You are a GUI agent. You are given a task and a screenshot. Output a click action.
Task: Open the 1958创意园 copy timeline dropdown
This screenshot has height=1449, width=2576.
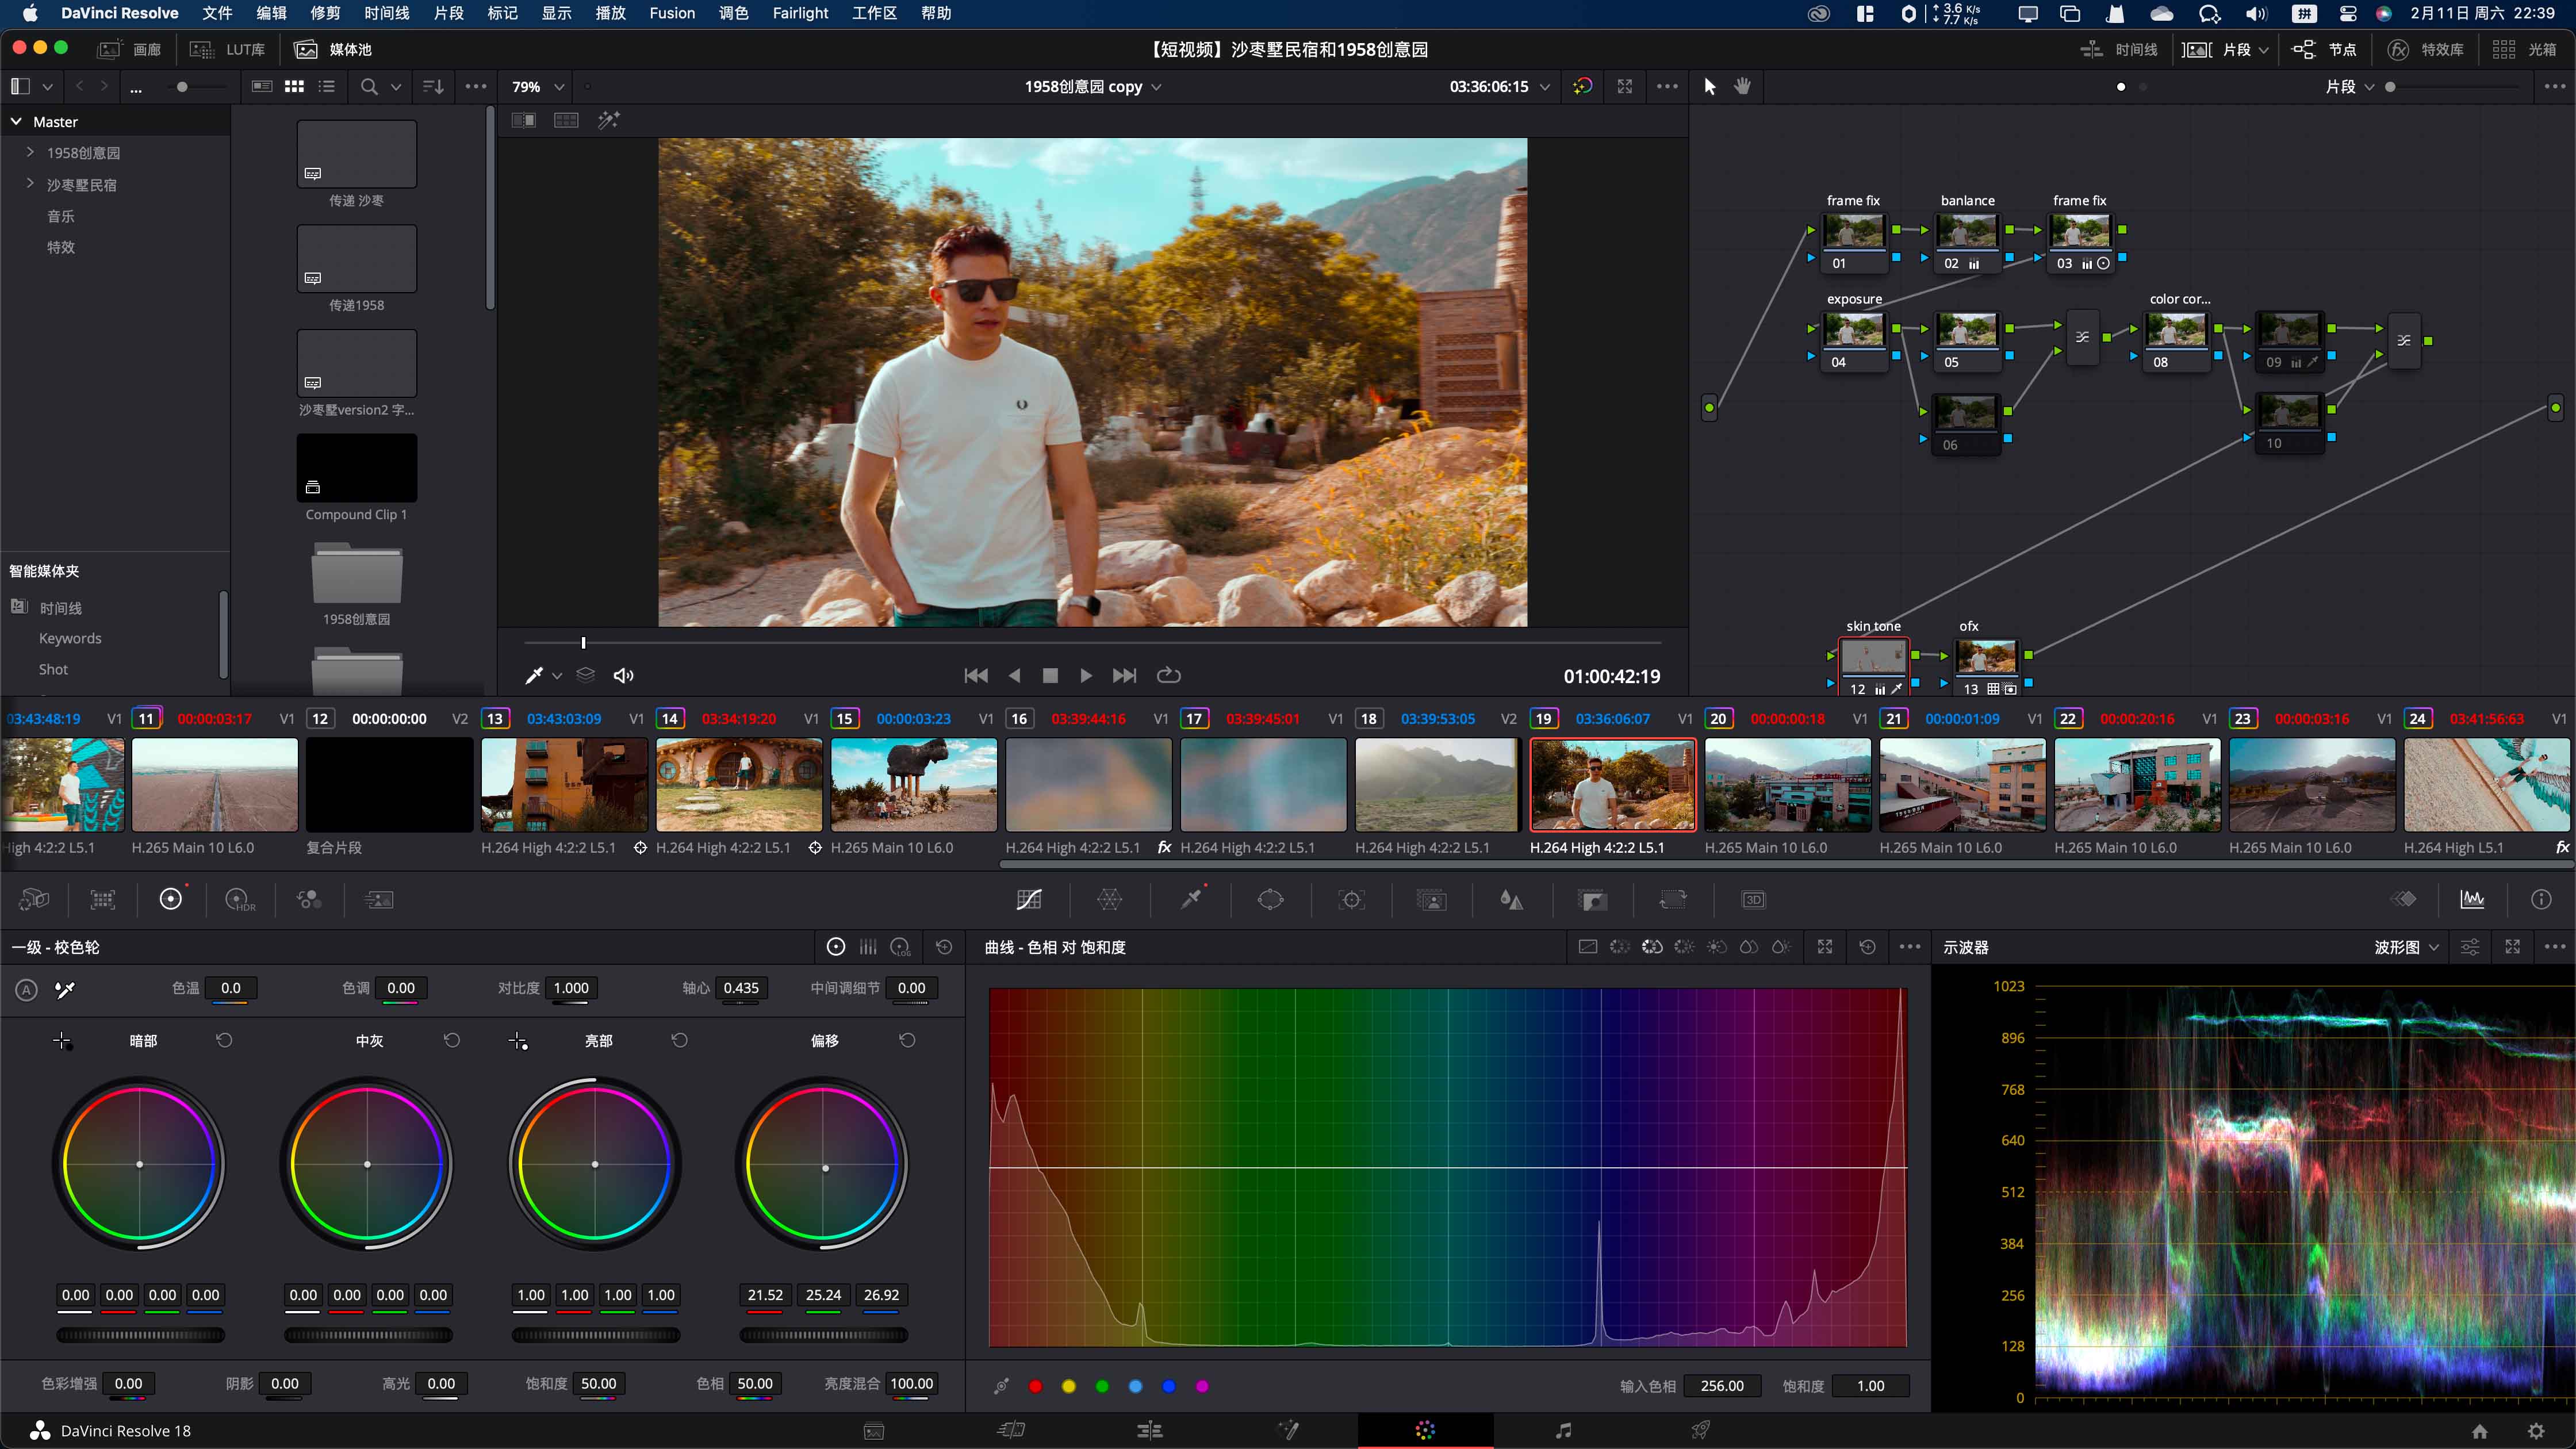click(1093, 87)
